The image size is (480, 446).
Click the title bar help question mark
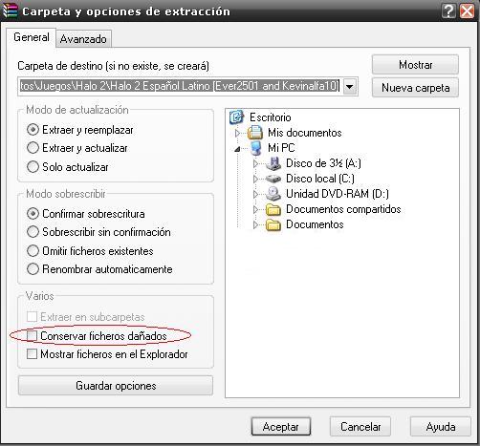pyautogui.click(x=448, y=11)
